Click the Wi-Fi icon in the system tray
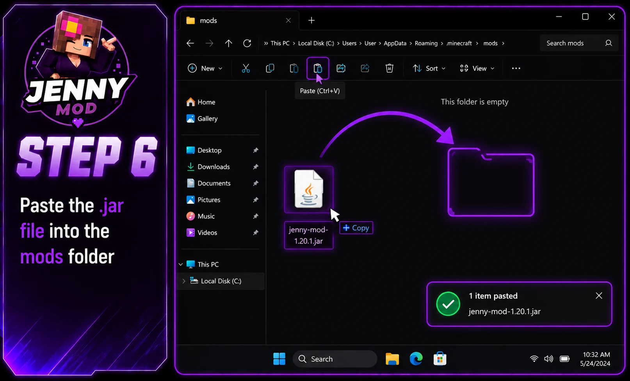 pyautogui.click(x=534, y=359)
